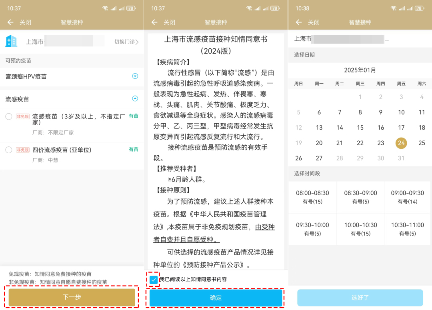Tap the Wi-Fi icon on the calendar screen status bar

[x=393, y=8]
